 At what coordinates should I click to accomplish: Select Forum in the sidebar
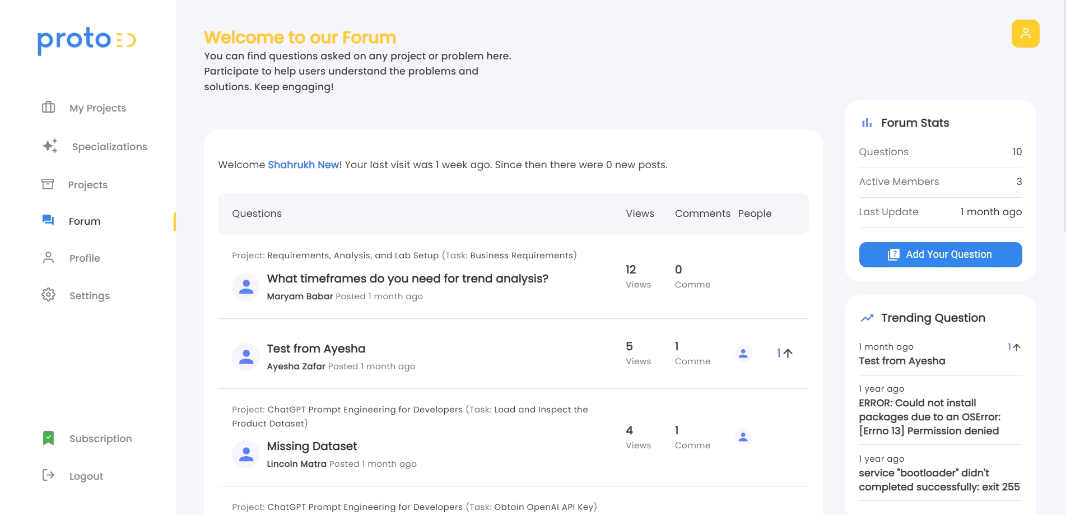85,221
